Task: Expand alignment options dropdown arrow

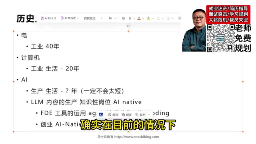Action: (163, 18)
